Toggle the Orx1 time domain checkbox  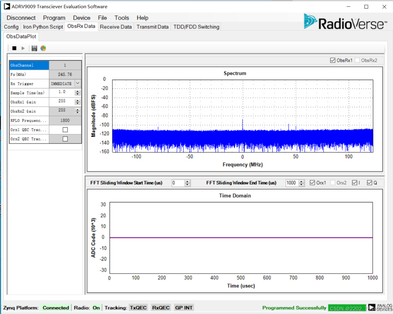tap(312, 183)
